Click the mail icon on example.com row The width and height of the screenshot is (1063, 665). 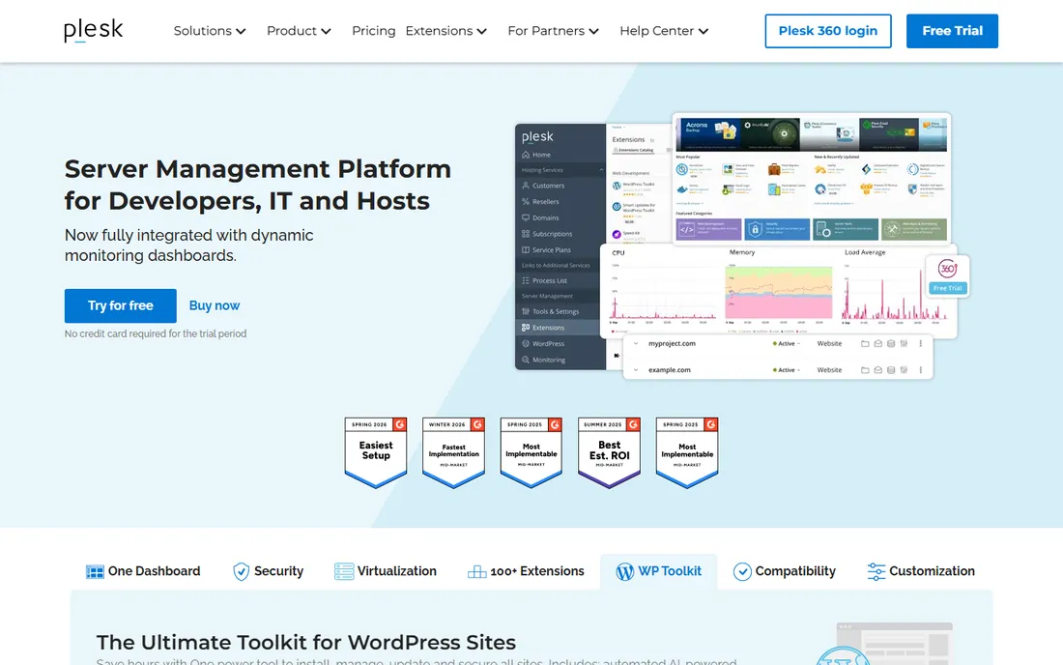point(877,370)
